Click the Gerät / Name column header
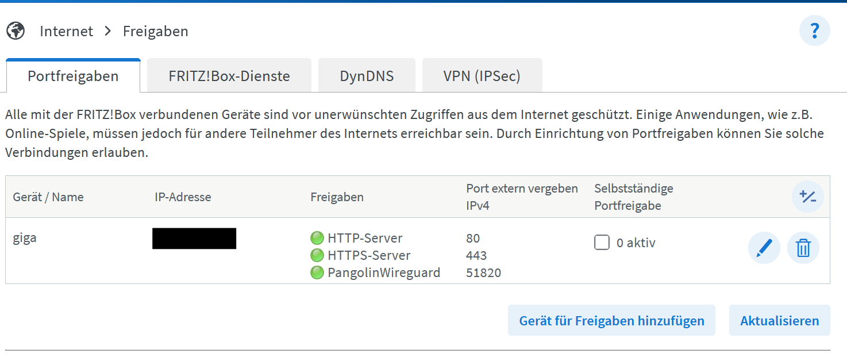Image resolution: width=847 pixels, height=361 pixels. pyautogui.click(x=48, y=197)
